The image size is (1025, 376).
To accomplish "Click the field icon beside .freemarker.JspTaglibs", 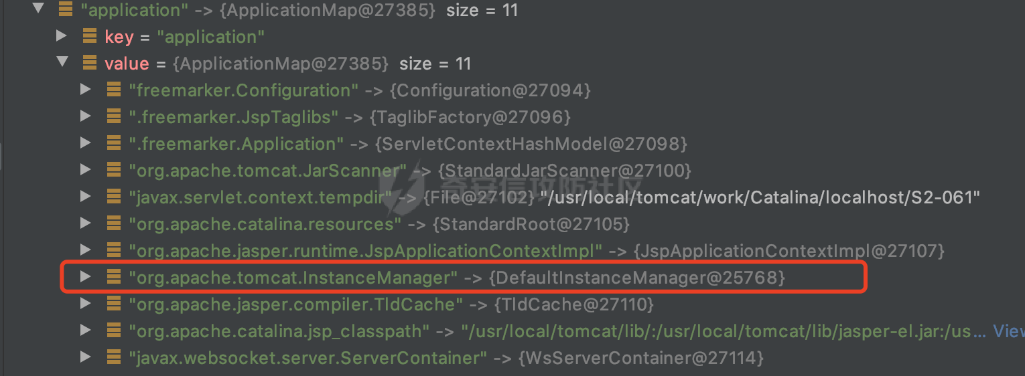I will pyautogui.click(x=114, y=116).
